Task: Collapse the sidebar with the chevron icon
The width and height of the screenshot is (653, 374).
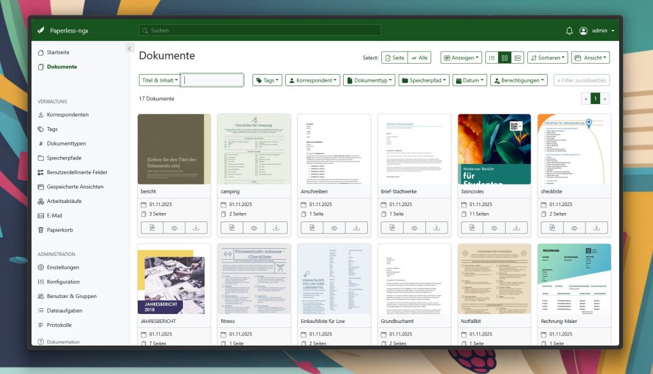Action: click(129, 49)
